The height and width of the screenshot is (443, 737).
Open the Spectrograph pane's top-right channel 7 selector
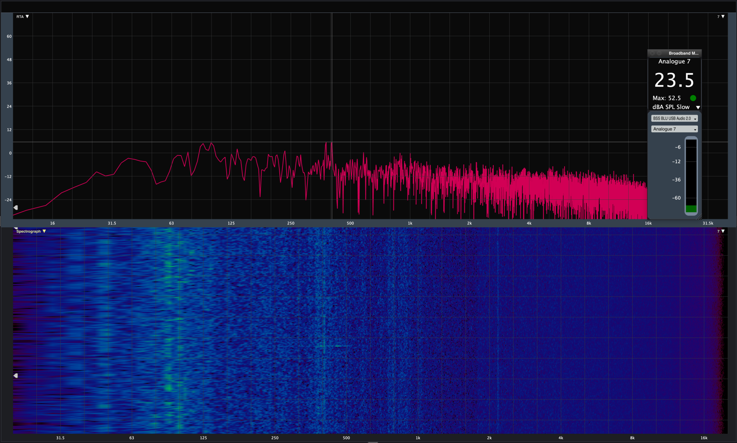click(723, 231)
